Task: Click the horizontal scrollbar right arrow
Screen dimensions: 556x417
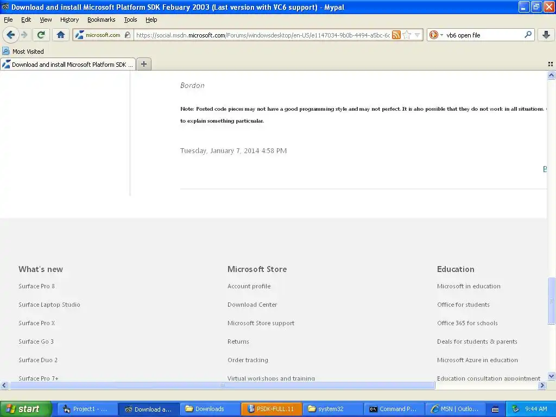Action: click(542, 385)
